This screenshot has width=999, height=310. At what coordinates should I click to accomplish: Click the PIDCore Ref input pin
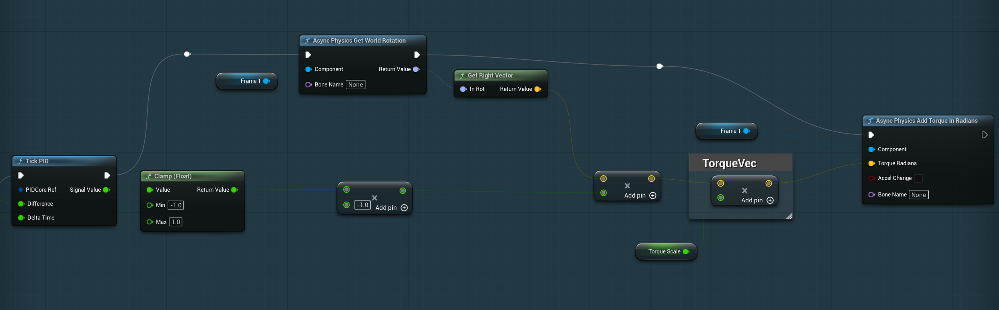tap(21, 190)
